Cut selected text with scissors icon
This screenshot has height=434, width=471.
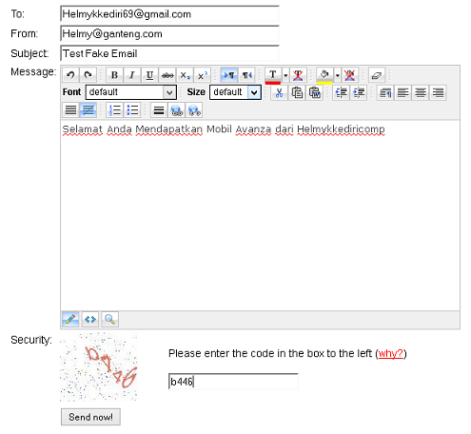(279, 92)
